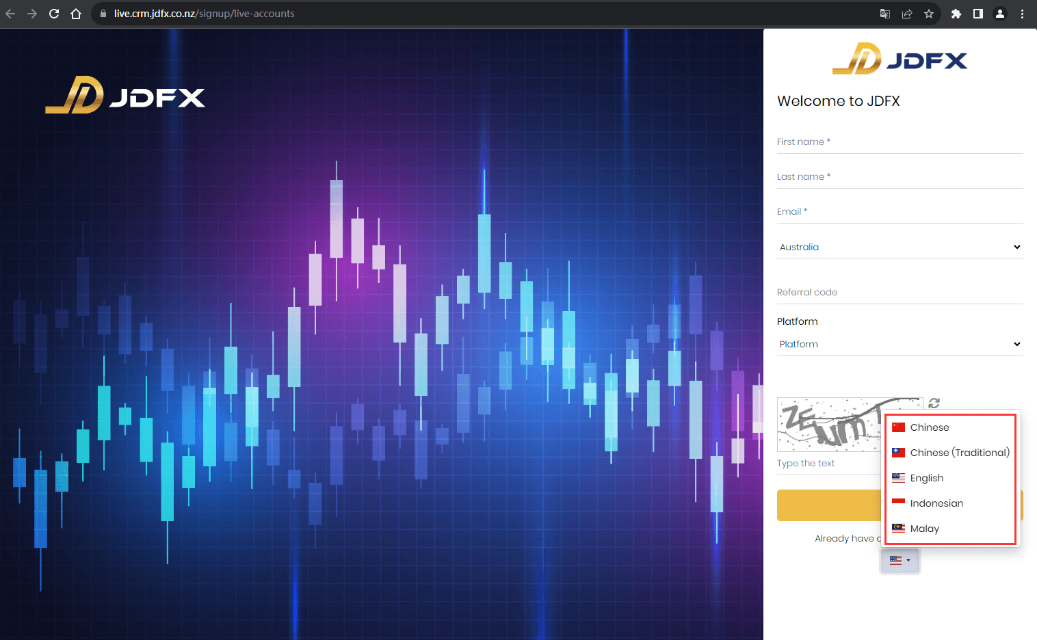This screenshot has height=640, width=1037.
Task: Click the JDFX logo on banner
Action: click(125, 95)
